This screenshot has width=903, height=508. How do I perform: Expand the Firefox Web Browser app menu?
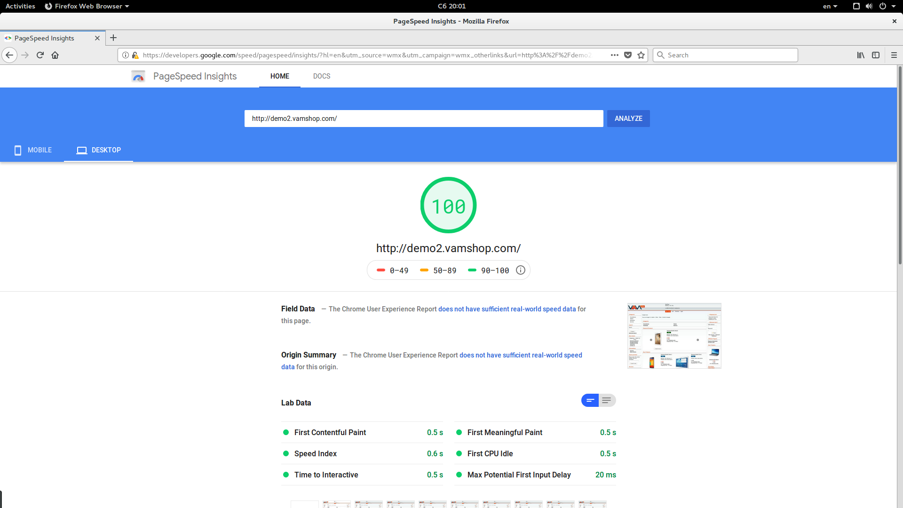click(x=87, y=6)
